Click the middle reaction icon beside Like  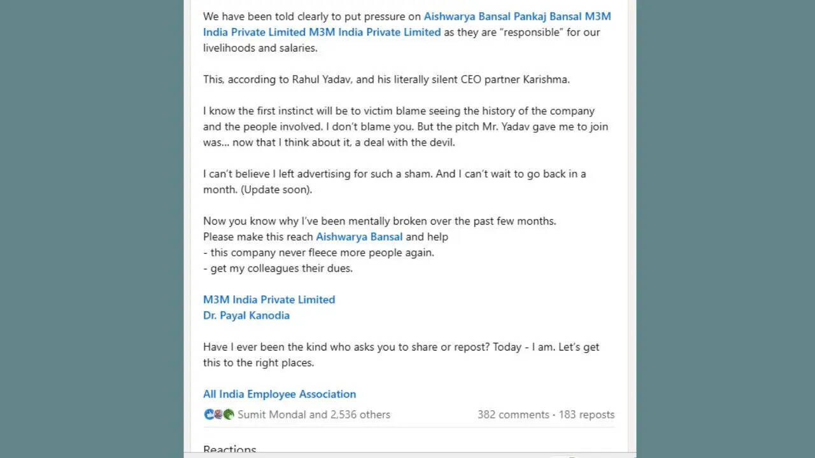coord(218,415)
